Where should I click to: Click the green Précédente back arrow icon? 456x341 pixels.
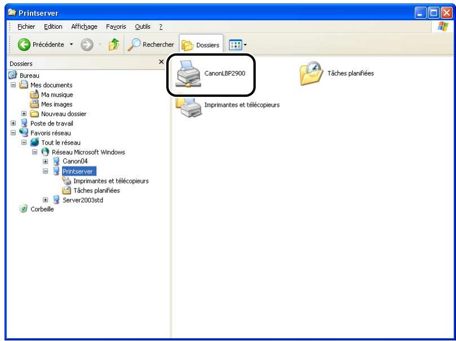pyautogui.click(x=24, y=44)
